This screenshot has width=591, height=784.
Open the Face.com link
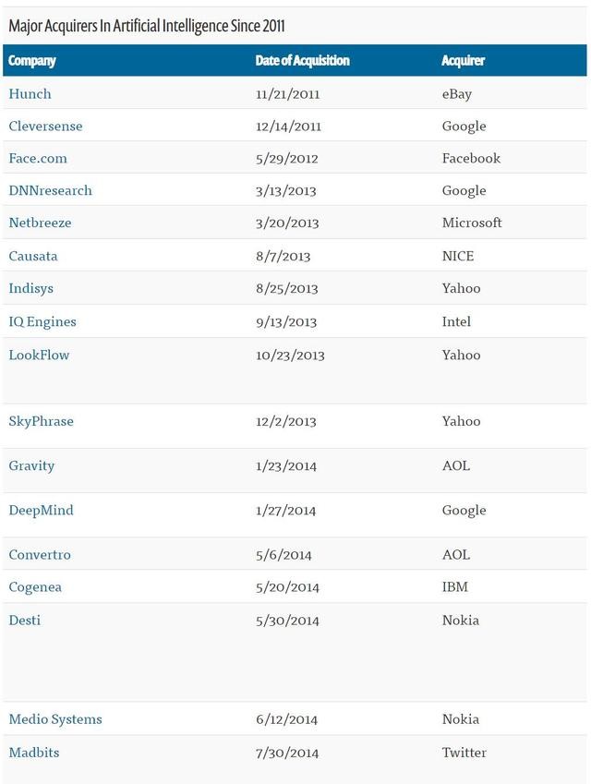point(38,158)
